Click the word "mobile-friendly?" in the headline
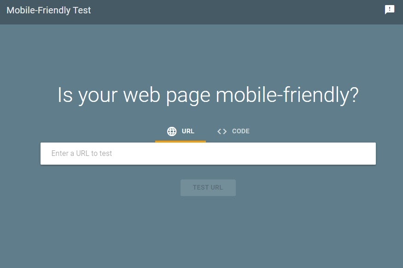The height and width of the screenshot is (268, 403). (x=287, y=95)
